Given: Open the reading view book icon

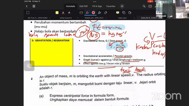Looking at the screenshot, I should [150, 6].
